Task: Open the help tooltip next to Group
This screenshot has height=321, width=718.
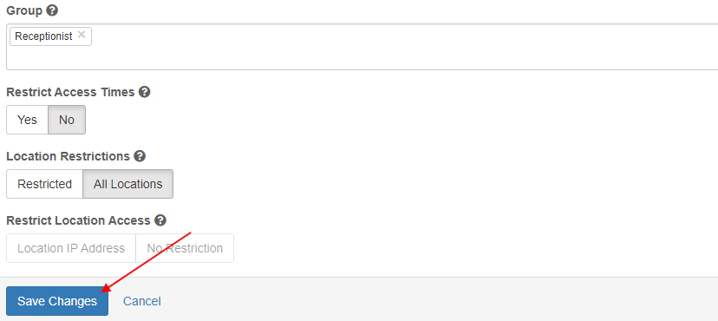Action: (x=52, y=10)
